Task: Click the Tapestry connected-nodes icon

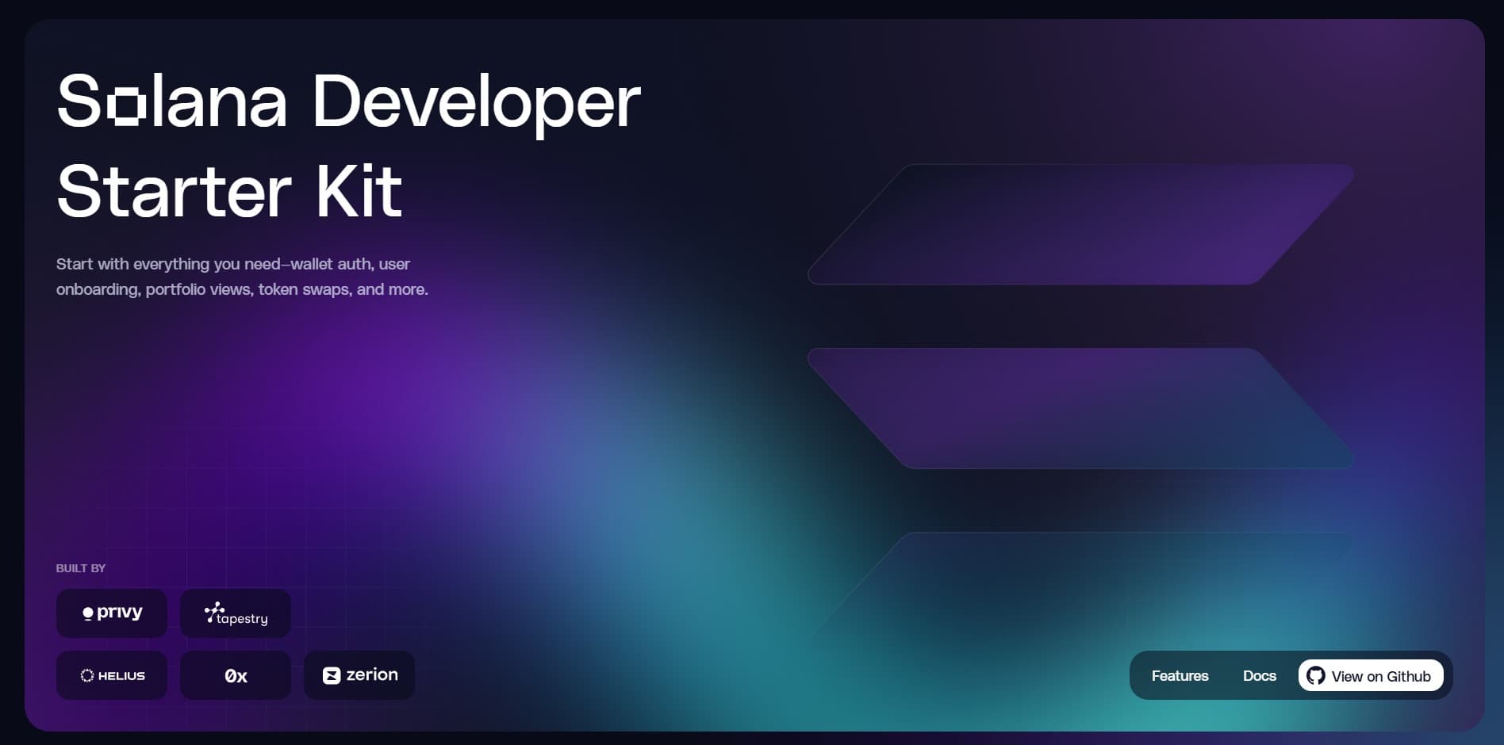Action: (213, 610)
